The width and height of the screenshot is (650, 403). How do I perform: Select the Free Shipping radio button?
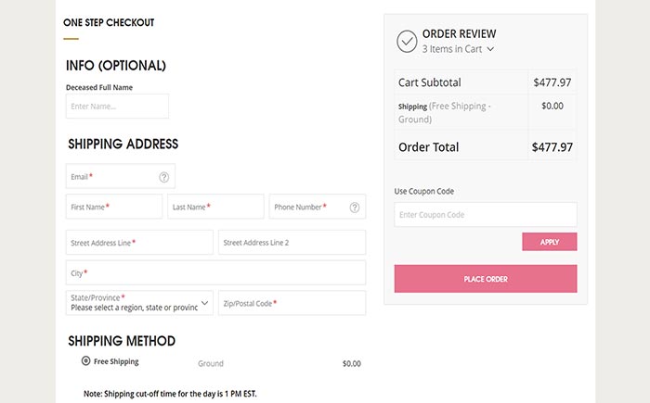pos(85,360)
